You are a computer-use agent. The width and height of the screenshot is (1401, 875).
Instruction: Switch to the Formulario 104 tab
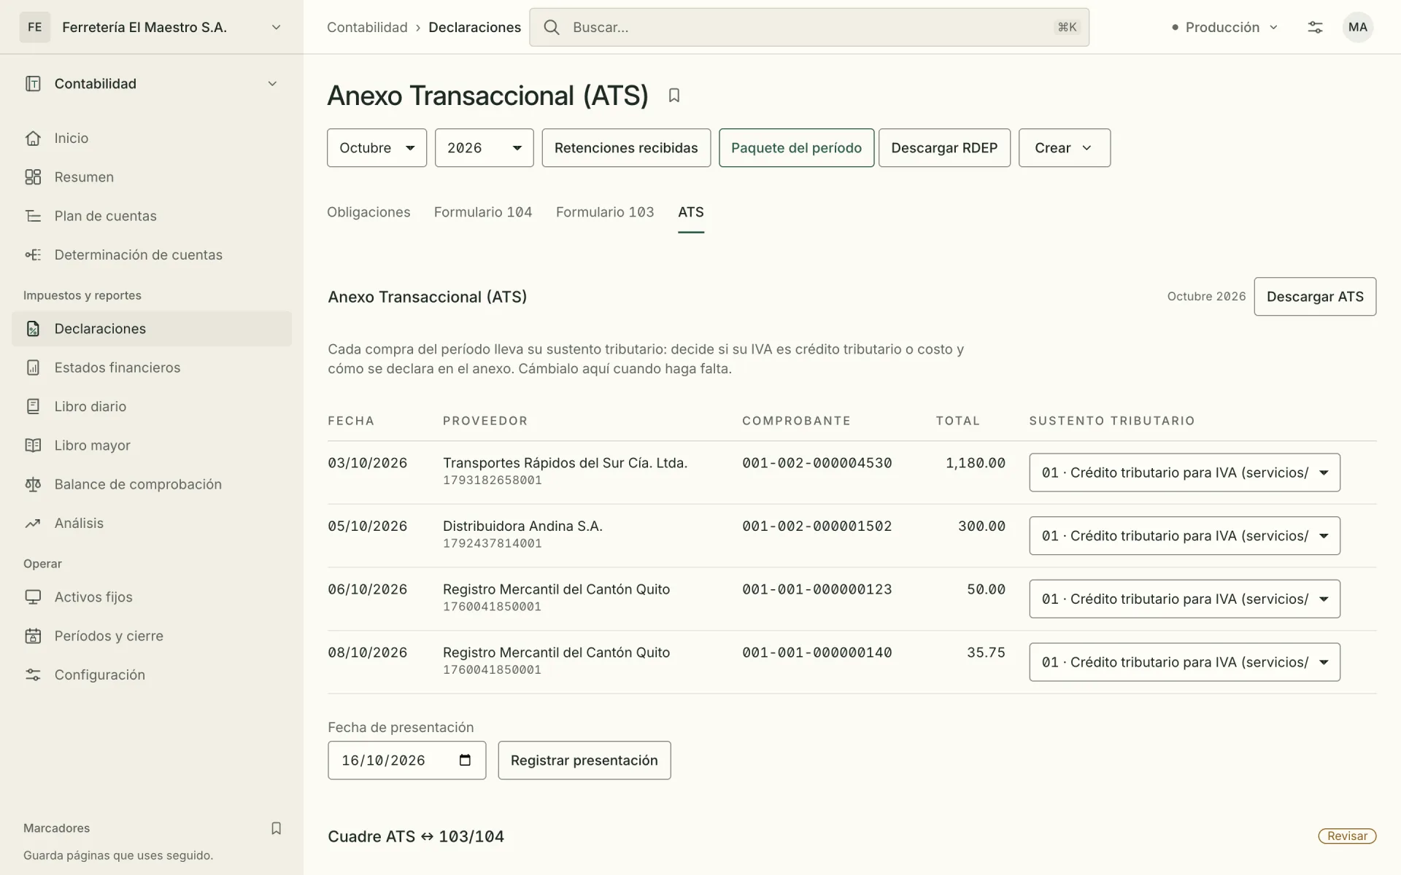(483, 212)
